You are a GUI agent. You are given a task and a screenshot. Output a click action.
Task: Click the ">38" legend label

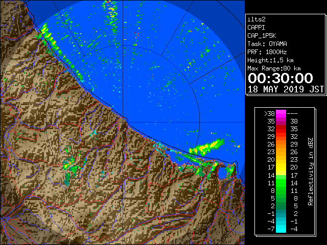tap(269, 114)
